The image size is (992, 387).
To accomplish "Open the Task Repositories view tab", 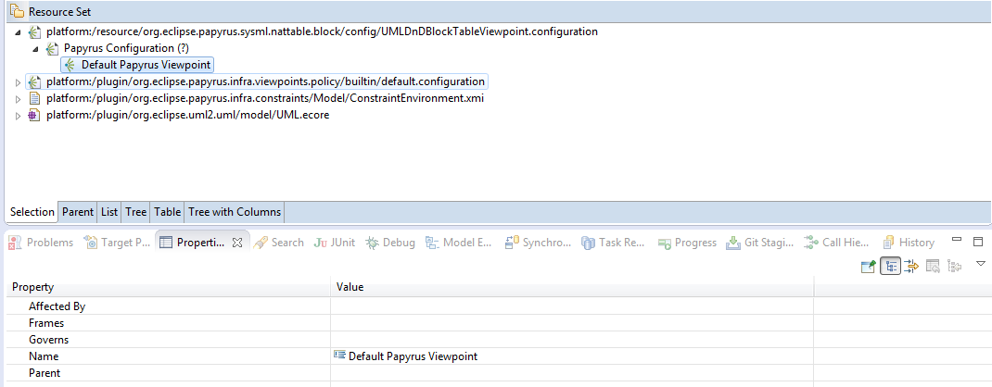I will tap(613, 243).
